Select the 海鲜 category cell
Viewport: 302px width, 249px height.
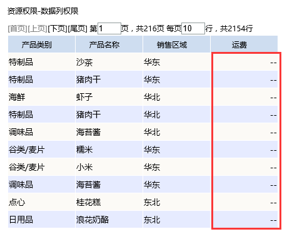[41, 97]
